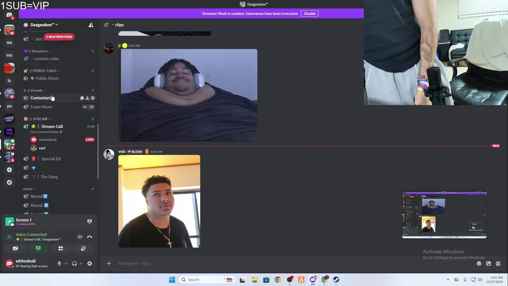This screenshot has height=286, width=508.
Task: Open vsix's posted selfie image
Action: (x=159, y=201)
